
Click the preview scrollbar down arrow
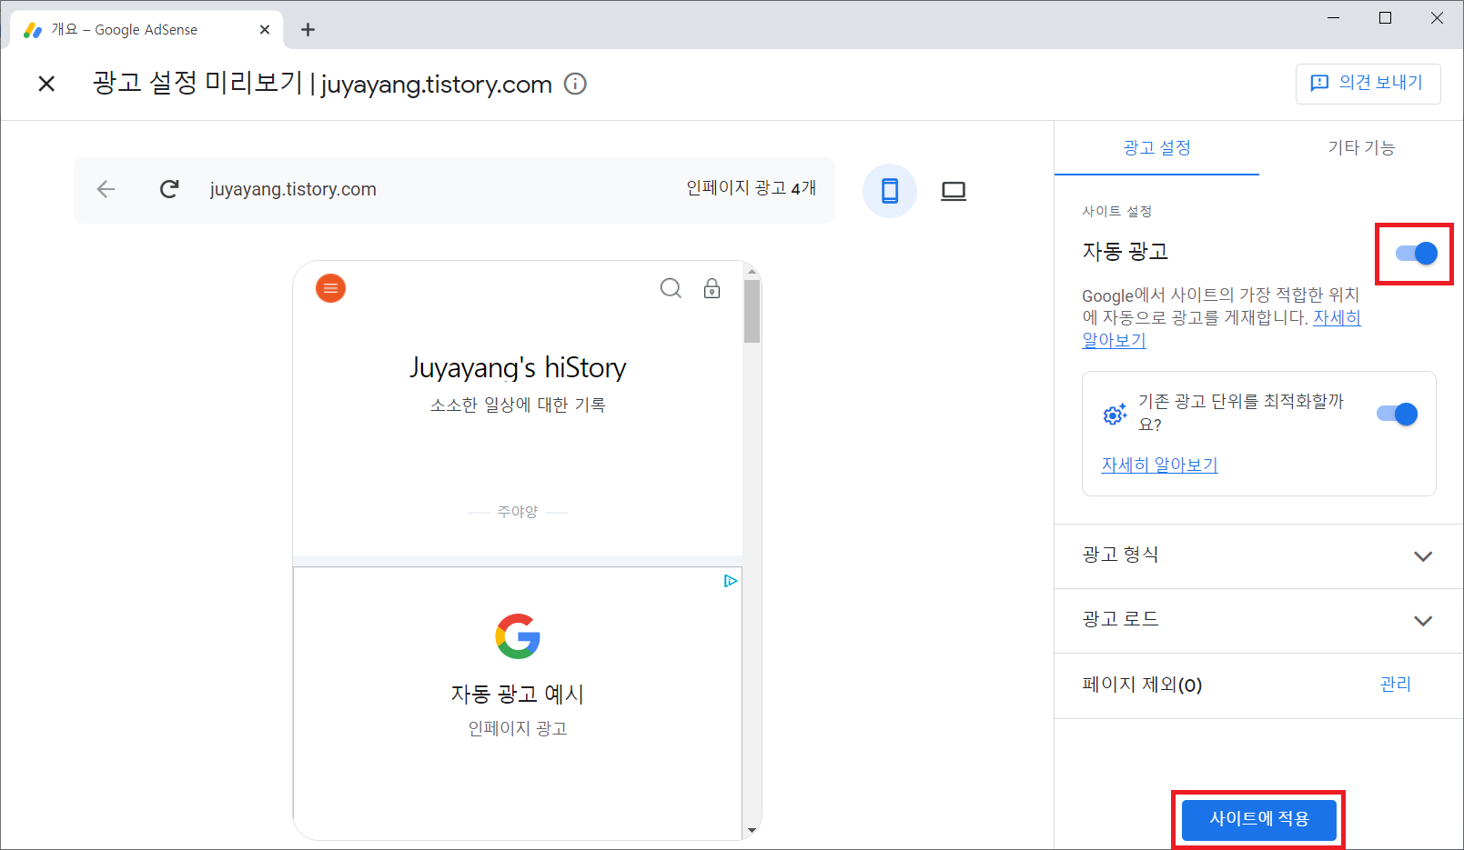[x=752, y=830]
